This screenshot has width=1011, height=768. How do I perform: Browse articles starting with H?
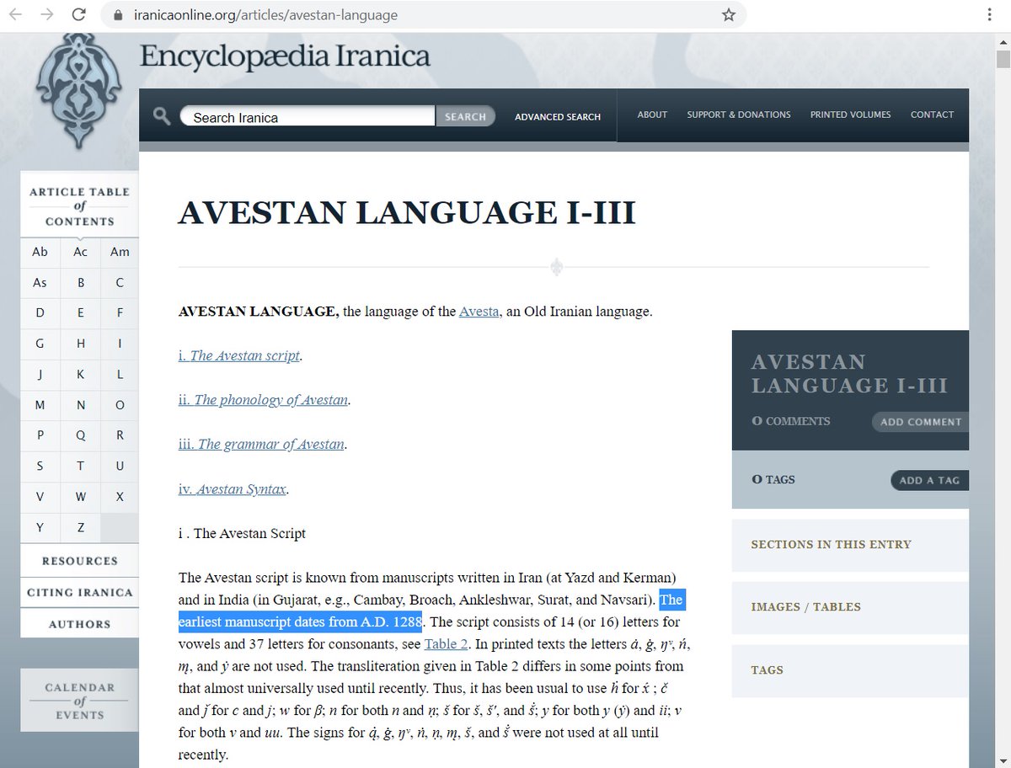pyautogui.click(x=81, y=344)
